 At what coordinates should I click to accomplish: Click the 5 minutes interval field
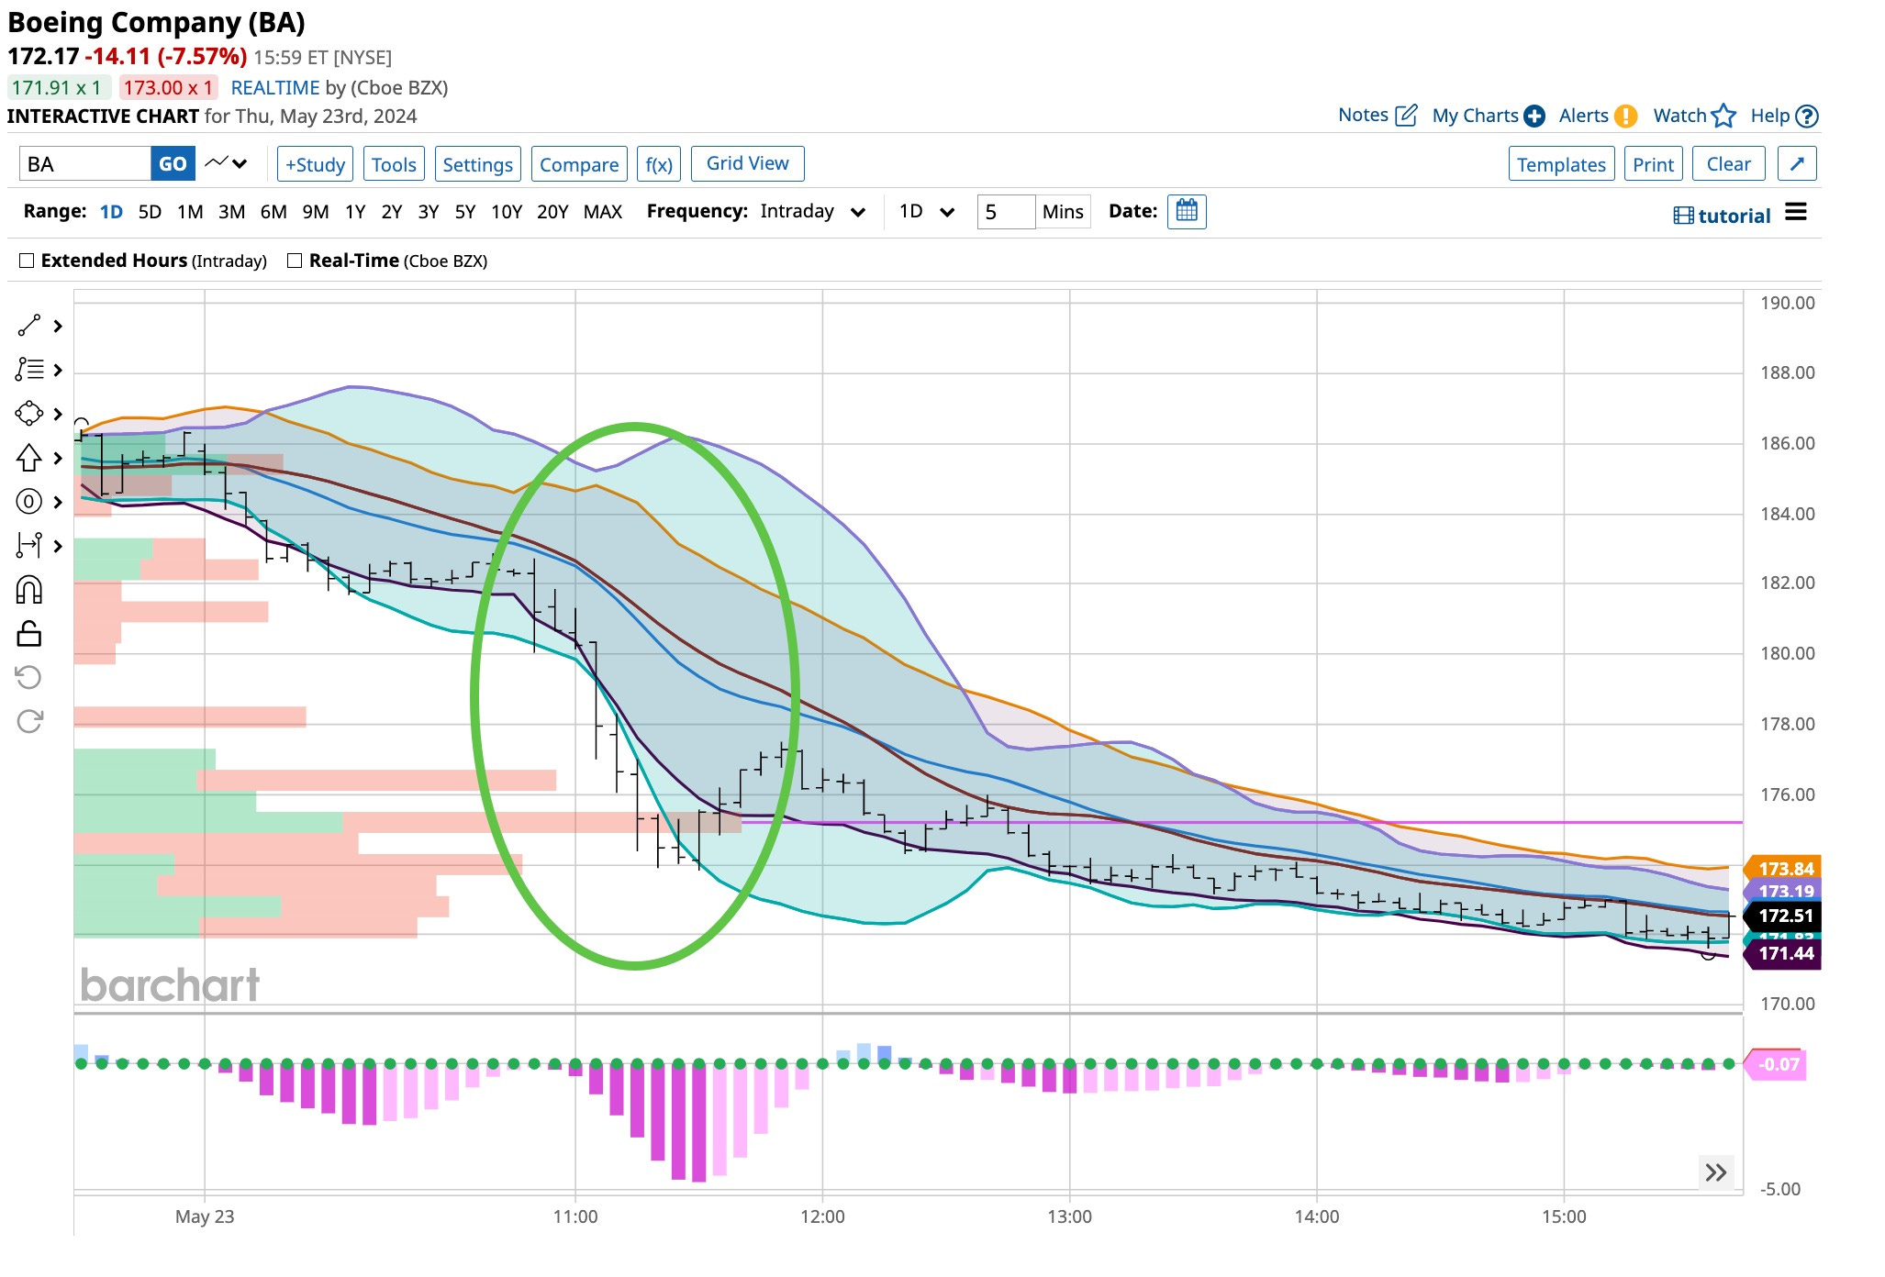(x=1007, y=212)
